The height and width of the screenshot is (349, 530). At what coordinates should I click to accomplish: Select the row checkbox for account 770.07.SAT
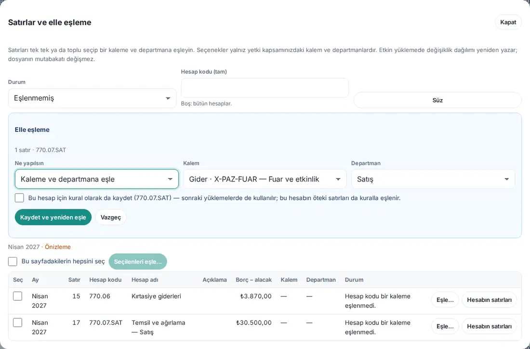[x=17, y=323]
